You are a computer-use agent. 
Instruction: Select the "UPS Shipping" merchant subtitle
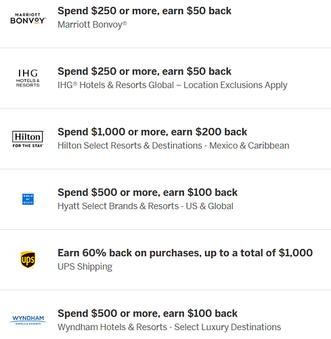point(85,267)
